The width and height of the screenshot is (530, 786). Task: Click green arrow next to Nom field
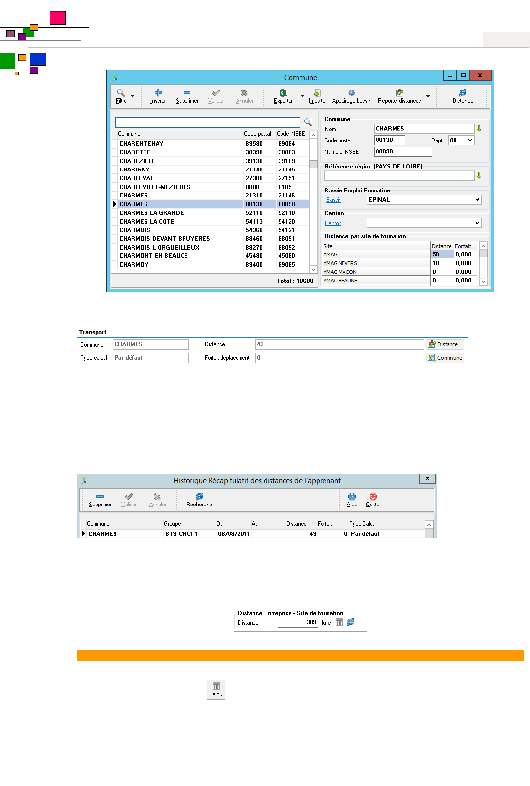(x=479, y=128)
